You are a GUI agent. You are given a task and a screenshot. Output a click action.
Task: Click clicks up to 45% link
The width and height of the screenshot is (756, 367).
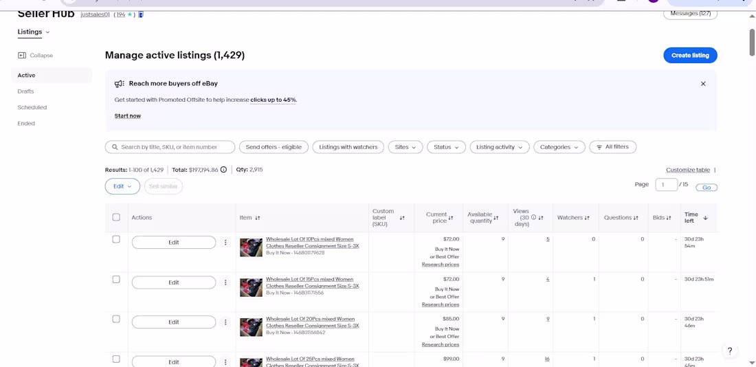point(273,100)
